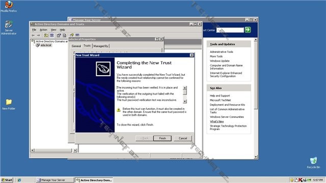Viewport: 326px width, 183px height.
Task: Open Administrative Tools link
Action: pyautogui.click(x=222, y=52)
